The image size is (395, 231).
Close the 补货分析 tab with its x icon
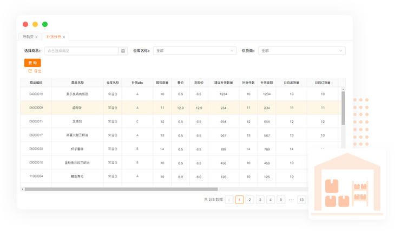point(64,37)
